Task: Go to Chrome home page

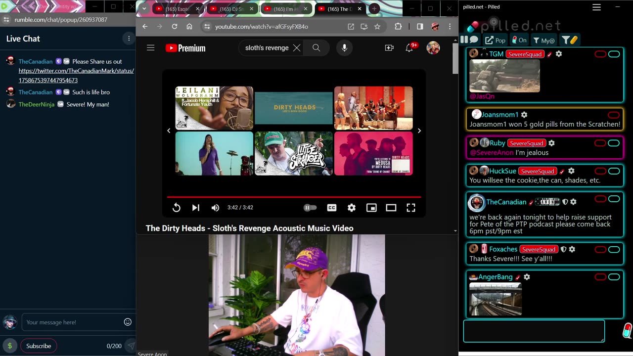Action: (189, 26)
